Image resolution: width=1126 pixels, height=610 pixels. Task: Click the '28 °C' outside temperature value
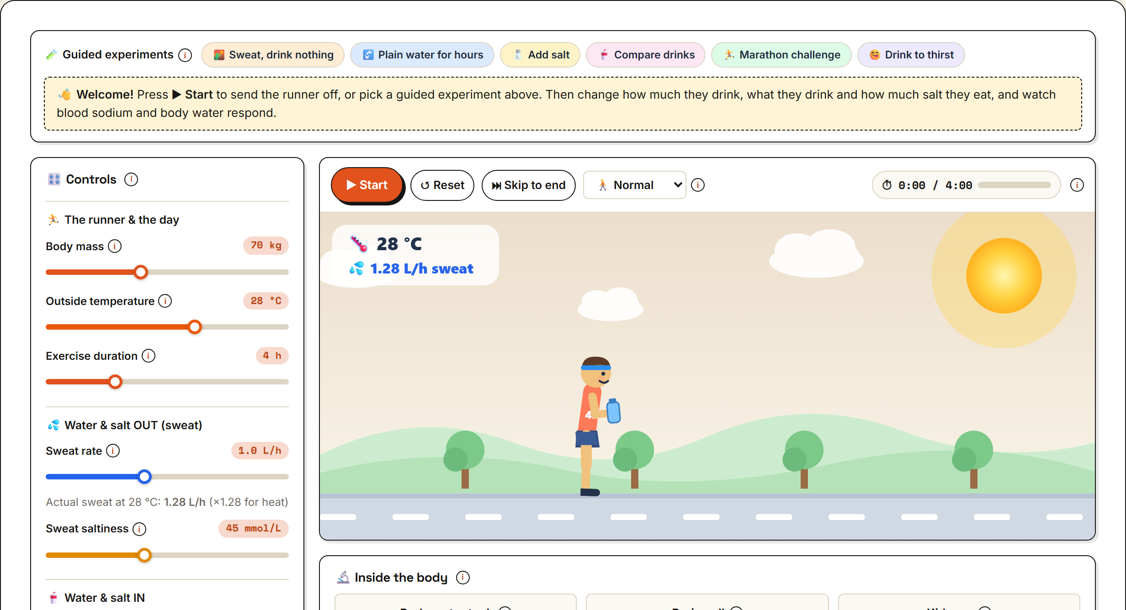pos(266,301)
